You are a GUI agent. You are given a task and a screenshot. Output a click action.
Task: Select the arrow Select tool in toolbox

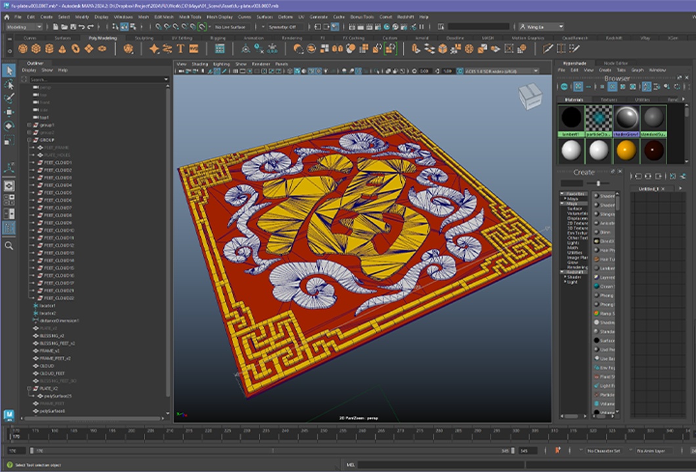pyautogui.click(x=9, y=71)
